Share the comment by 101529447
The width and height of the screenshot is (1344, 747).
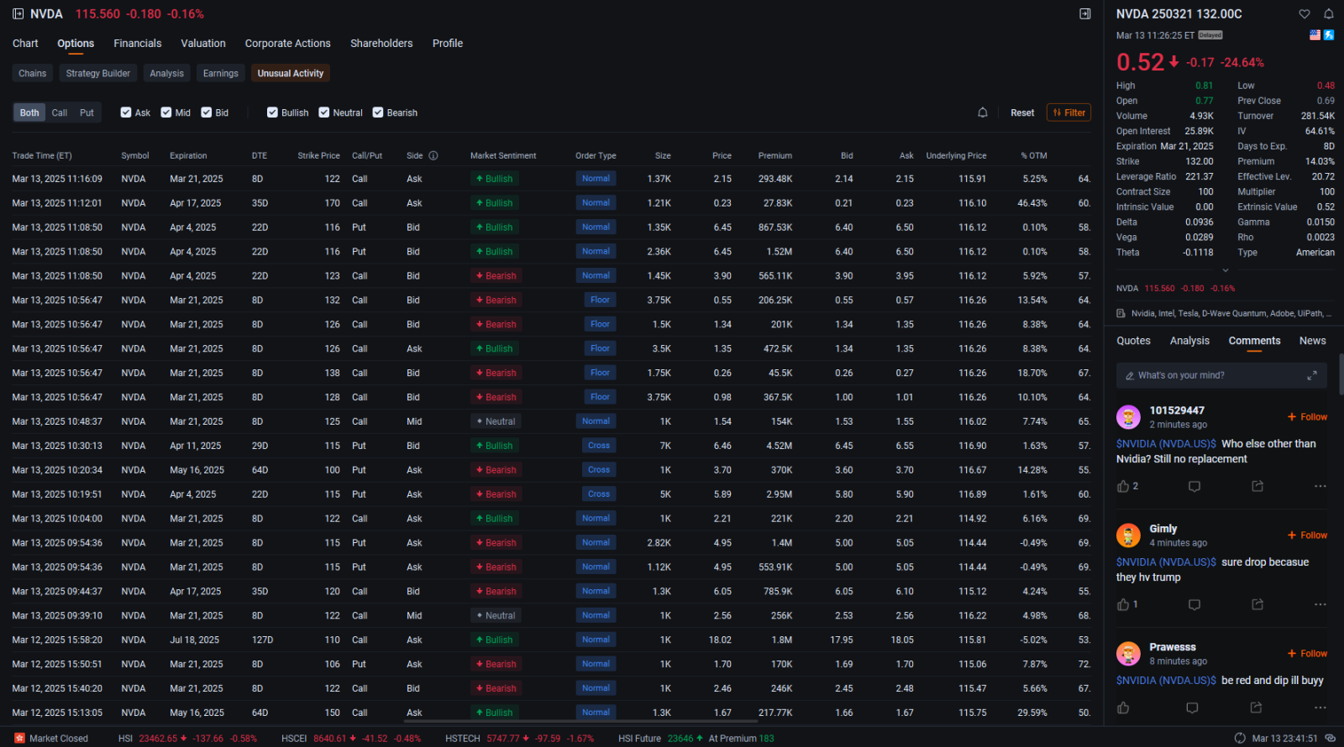(x=1257, y=486)
